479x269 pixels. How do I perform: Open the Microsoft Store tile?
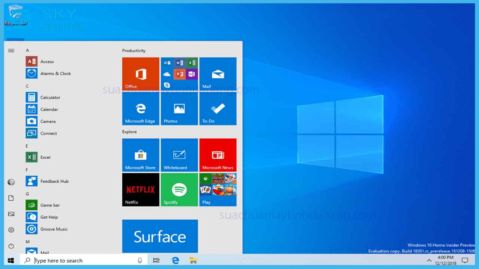(140, 155)
